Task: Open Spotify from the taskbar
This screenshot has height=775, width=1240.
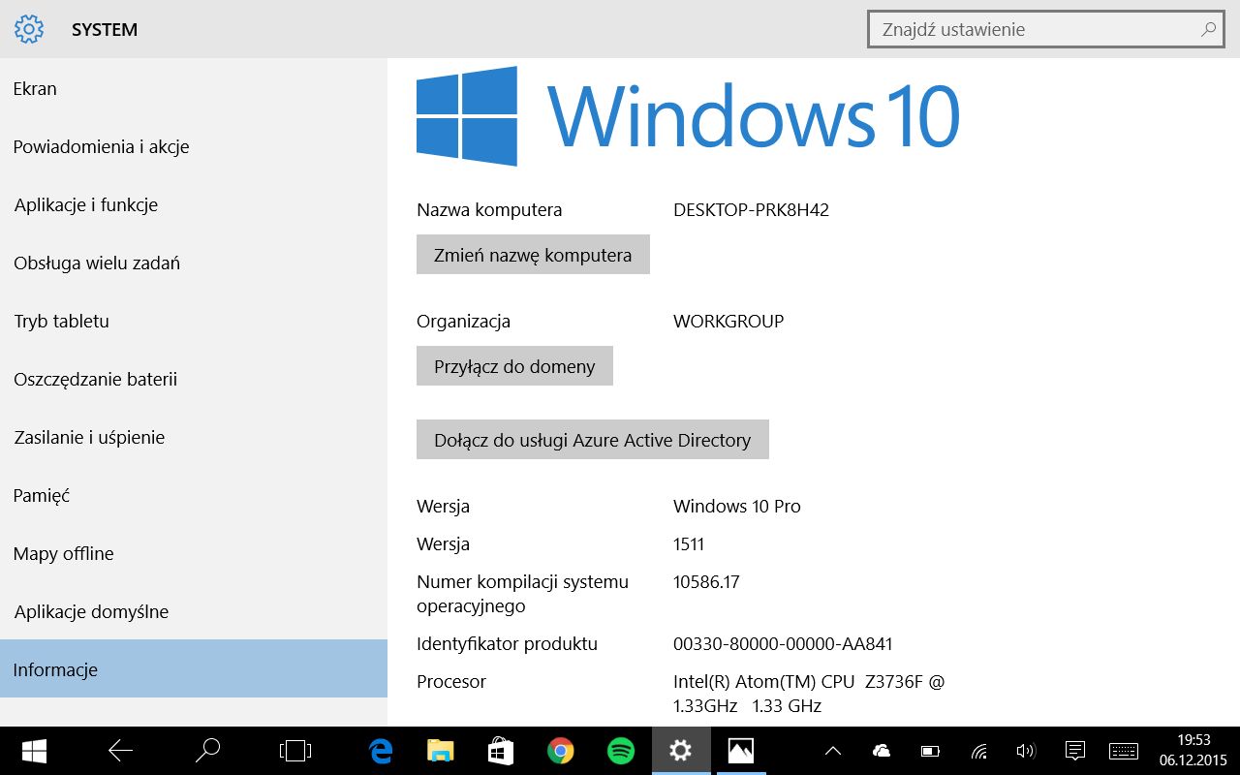Action: pyautogui.click(x=620, y=751)
